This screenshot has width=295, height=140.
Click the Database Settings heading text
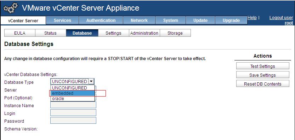29,44
